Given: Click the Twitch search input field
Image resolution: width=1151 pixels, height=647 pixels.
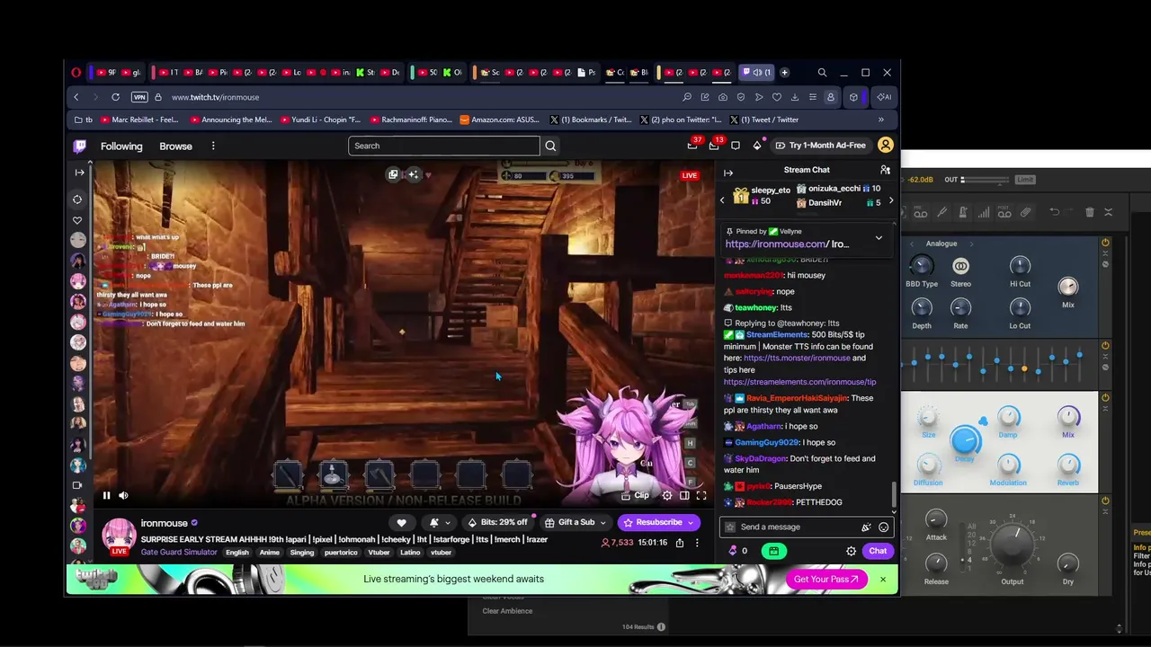Looking at the screenshot, I should [x=444, y=146].
